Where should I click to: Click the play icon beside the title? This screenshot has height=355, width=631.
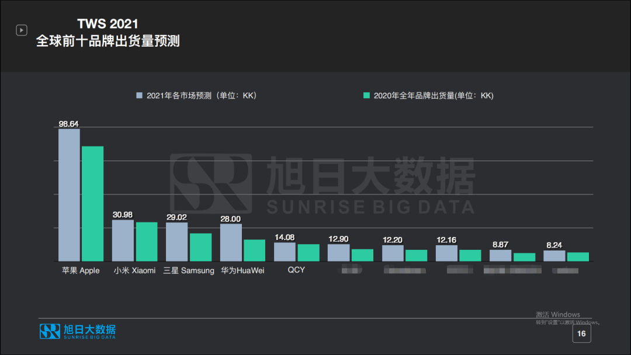click(22, 30)
